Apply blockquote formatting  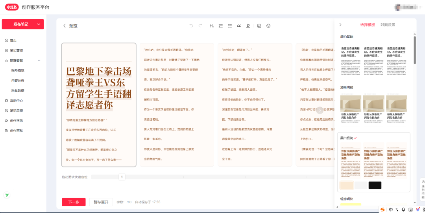tap(239, 26)
